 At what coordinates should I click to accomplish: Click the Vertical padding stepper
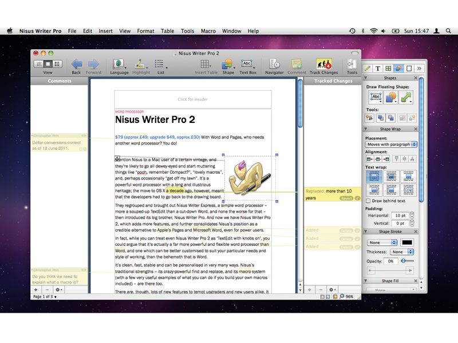point(412,223)
